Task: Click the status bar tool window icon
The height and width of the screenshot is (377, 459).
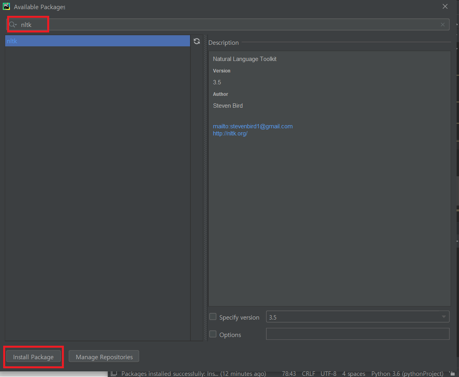Action: click(114, 373)
